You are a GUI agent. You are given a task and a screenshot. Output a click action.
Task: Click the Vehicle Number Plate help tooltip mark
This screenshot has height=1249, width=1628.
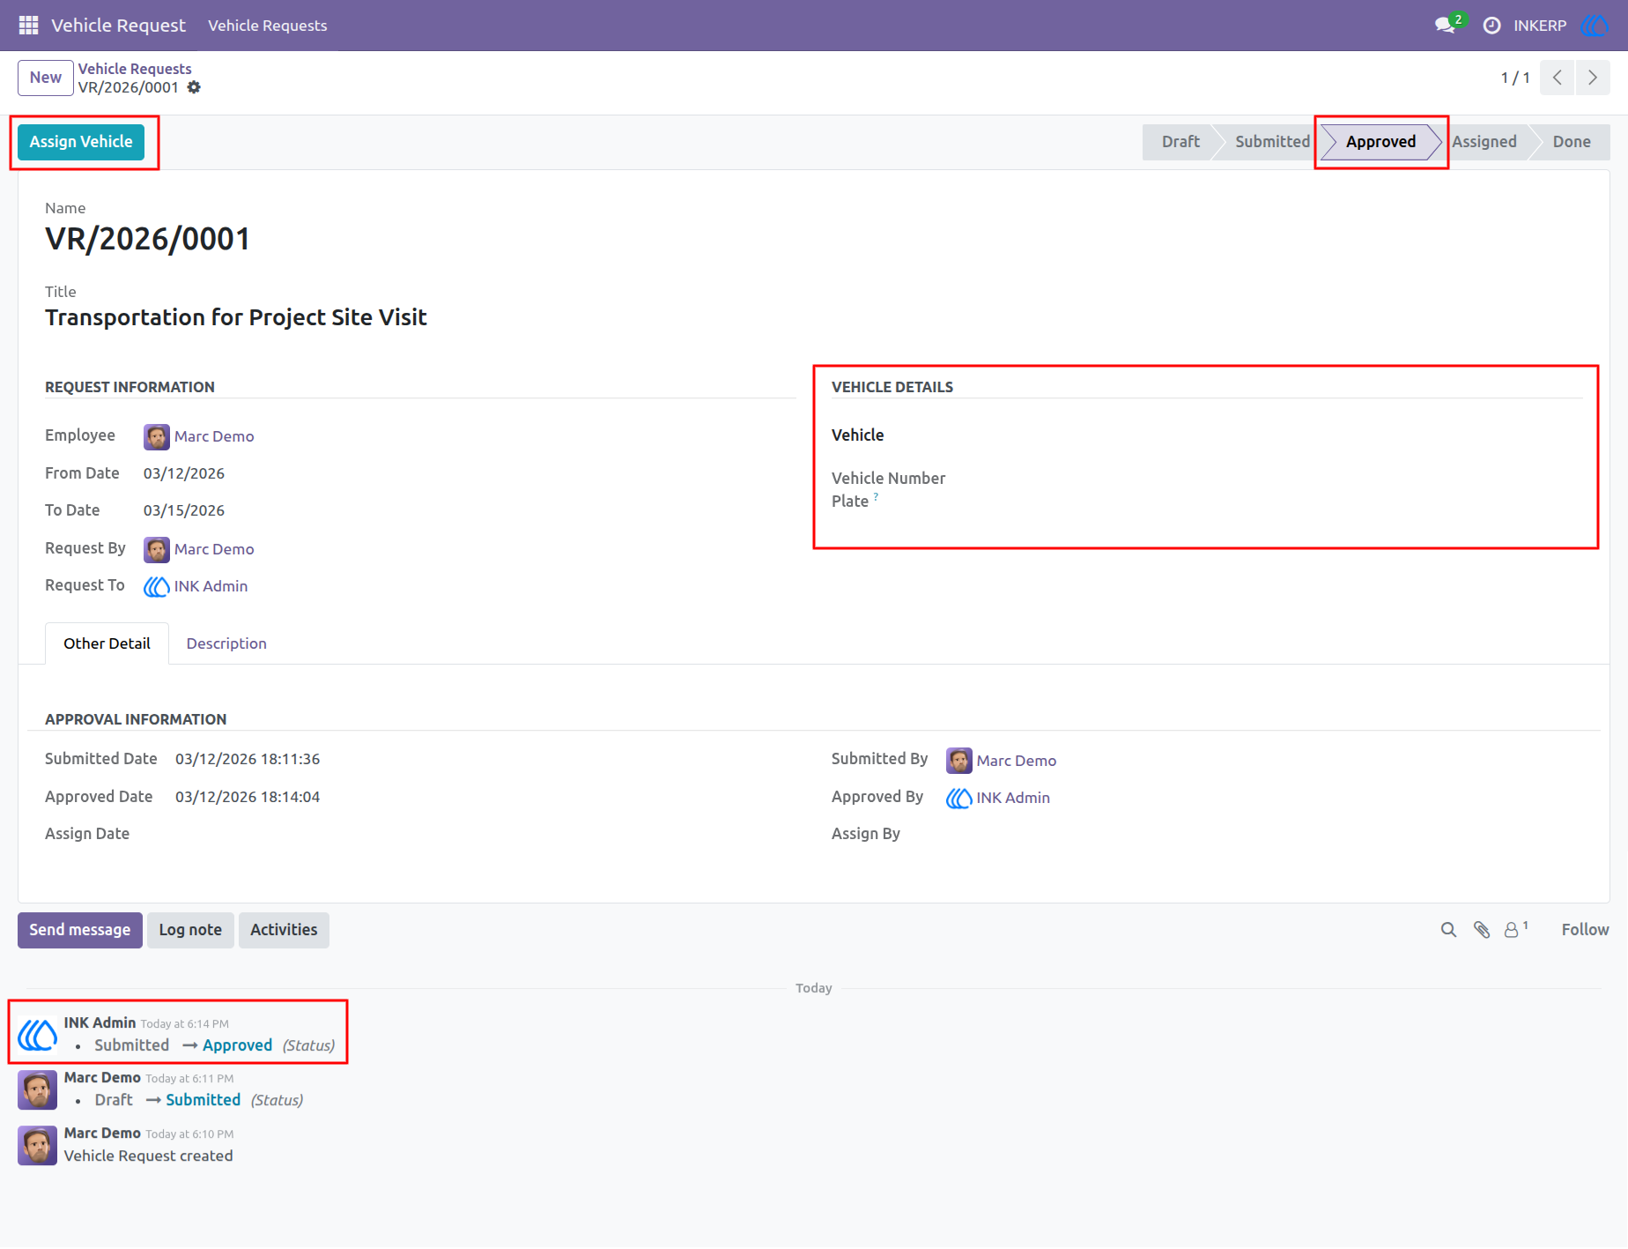pyautogui.click(x=876, y=497)
